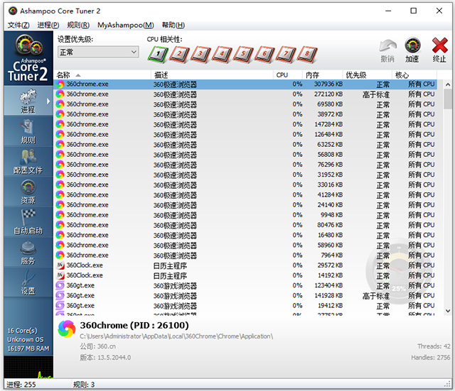Toggle CPU core 5 affinity chip
This screenshot has height=391, width=455.
point(243,54)
